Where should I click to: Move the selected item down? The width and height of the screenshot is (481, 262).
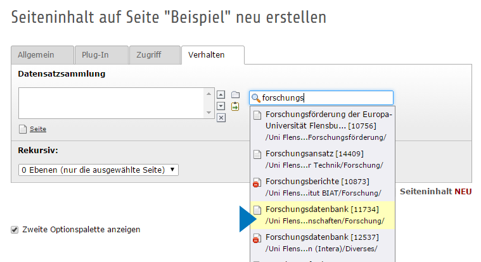[221, 106]
